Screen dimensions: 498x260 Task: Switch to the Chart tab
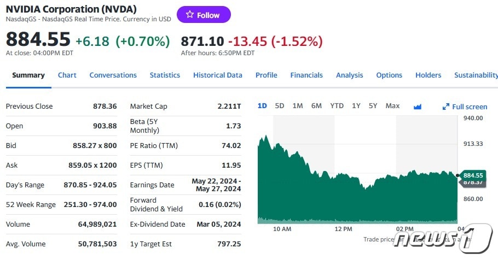click(x=67, y=75)
